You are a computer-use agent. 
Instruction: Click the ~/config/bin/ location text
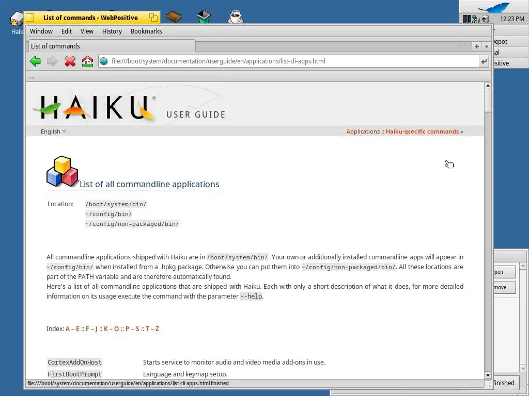tap(108, 214)
